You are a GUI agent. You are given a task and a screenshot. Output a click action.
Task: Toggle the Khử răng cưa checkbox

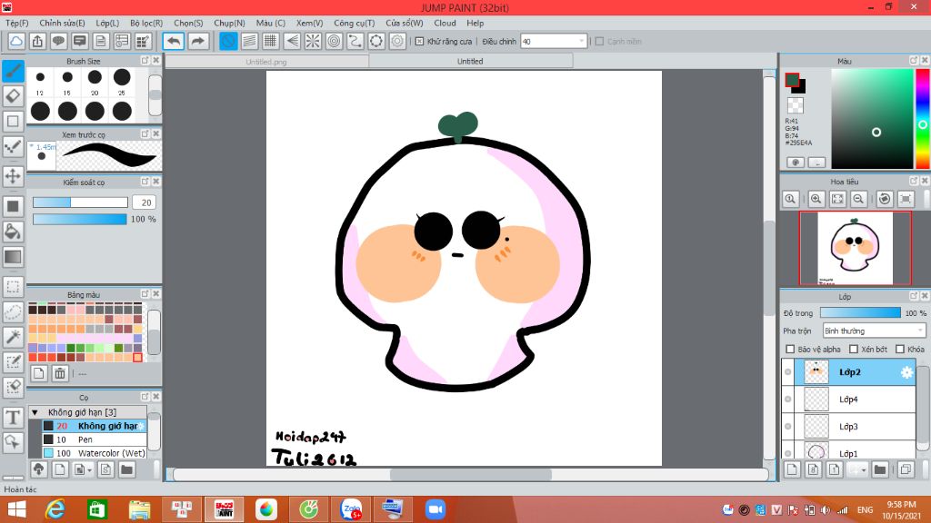tap(419, 41)
